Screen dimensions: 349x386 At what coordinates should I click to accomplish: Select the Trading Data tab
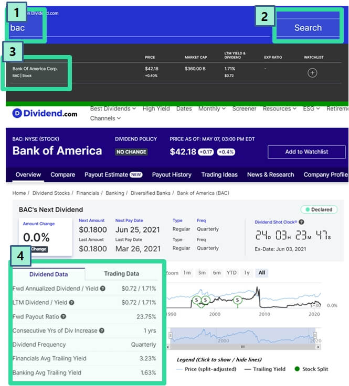(121, 274)
